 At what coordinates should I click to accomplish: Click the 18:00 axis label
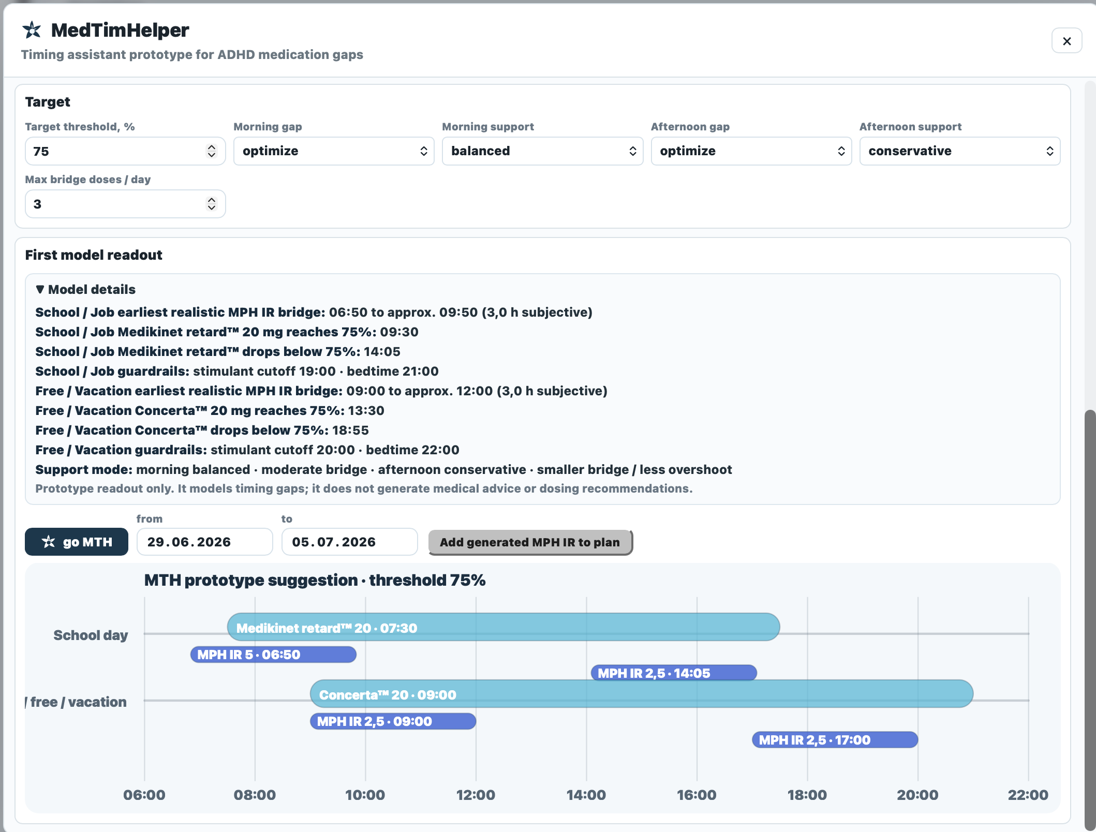[807, 795]
